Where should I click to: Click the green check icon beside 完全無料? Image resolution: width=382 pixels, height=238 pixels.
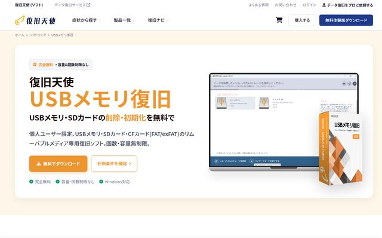click(31, 181)
